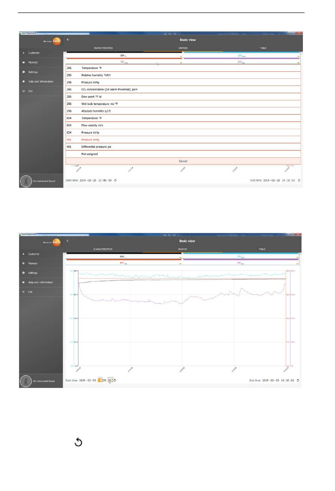Select '654 Temperature °F' in the list
Screen dimensions: 335x491
pyautogui.click(x=183, y=118)
